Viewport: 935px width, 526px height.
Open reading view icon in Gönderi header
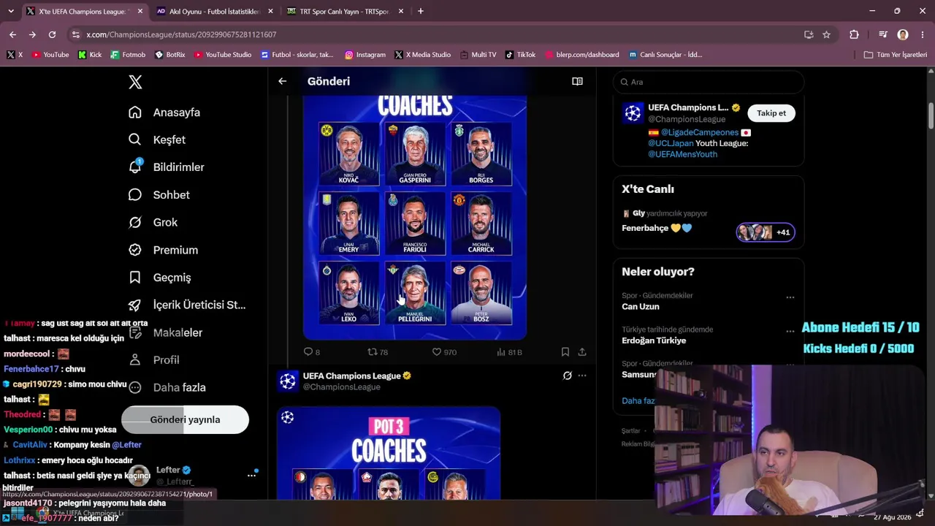tap(577, 81)
